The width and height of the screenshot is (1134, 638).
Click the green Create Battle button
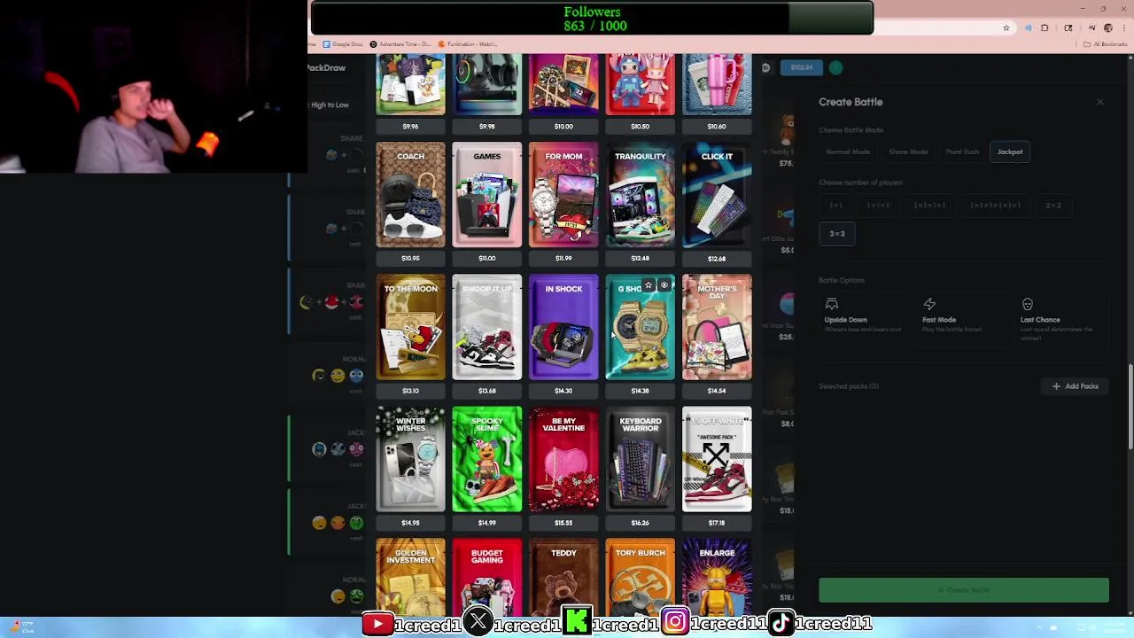point(964,590)
